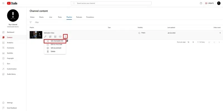Click the CREATE button
223x111 pixels.
coord(210,3)
